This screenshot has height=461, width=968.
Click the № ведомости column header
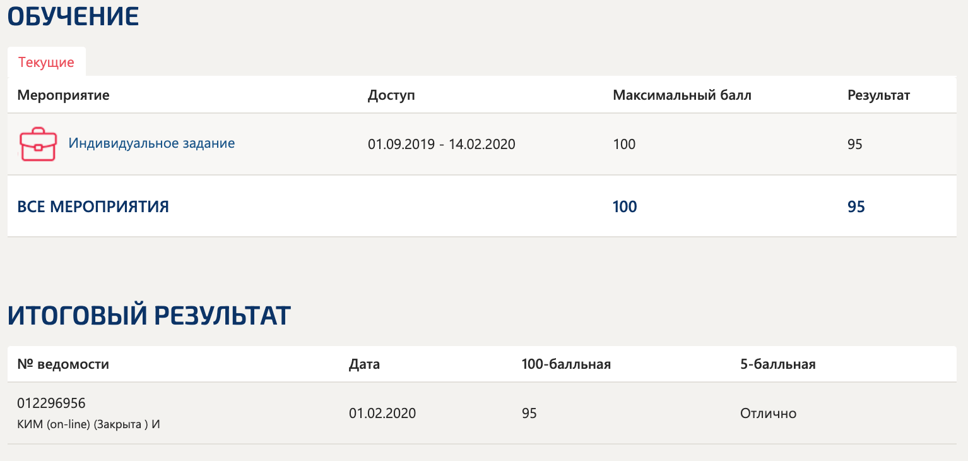[63, 364]
